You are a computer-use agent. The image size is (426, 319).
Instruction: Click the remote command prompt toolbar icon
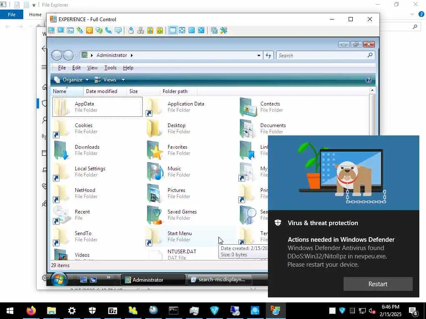70,30
